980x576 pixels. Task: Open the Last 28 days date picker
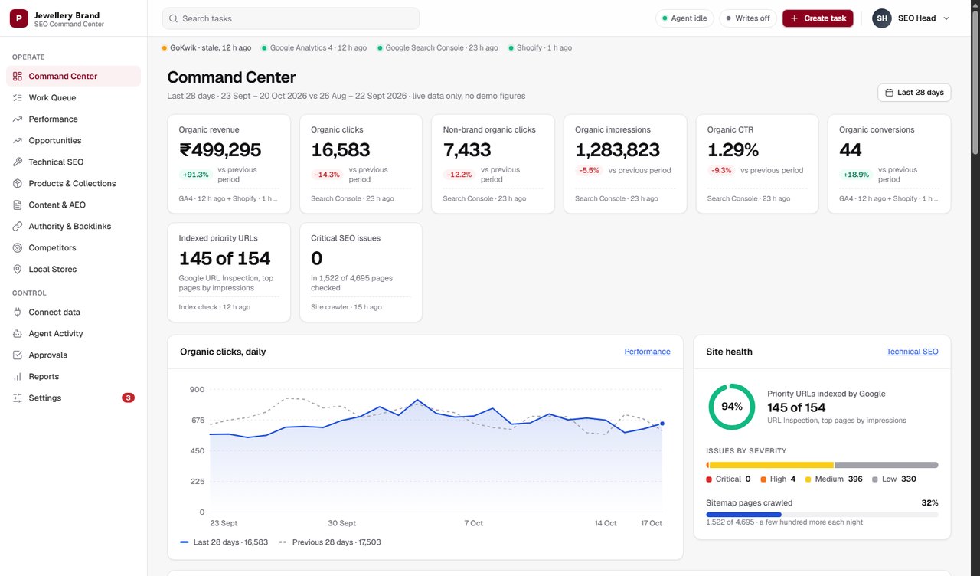tap(914, 93)
